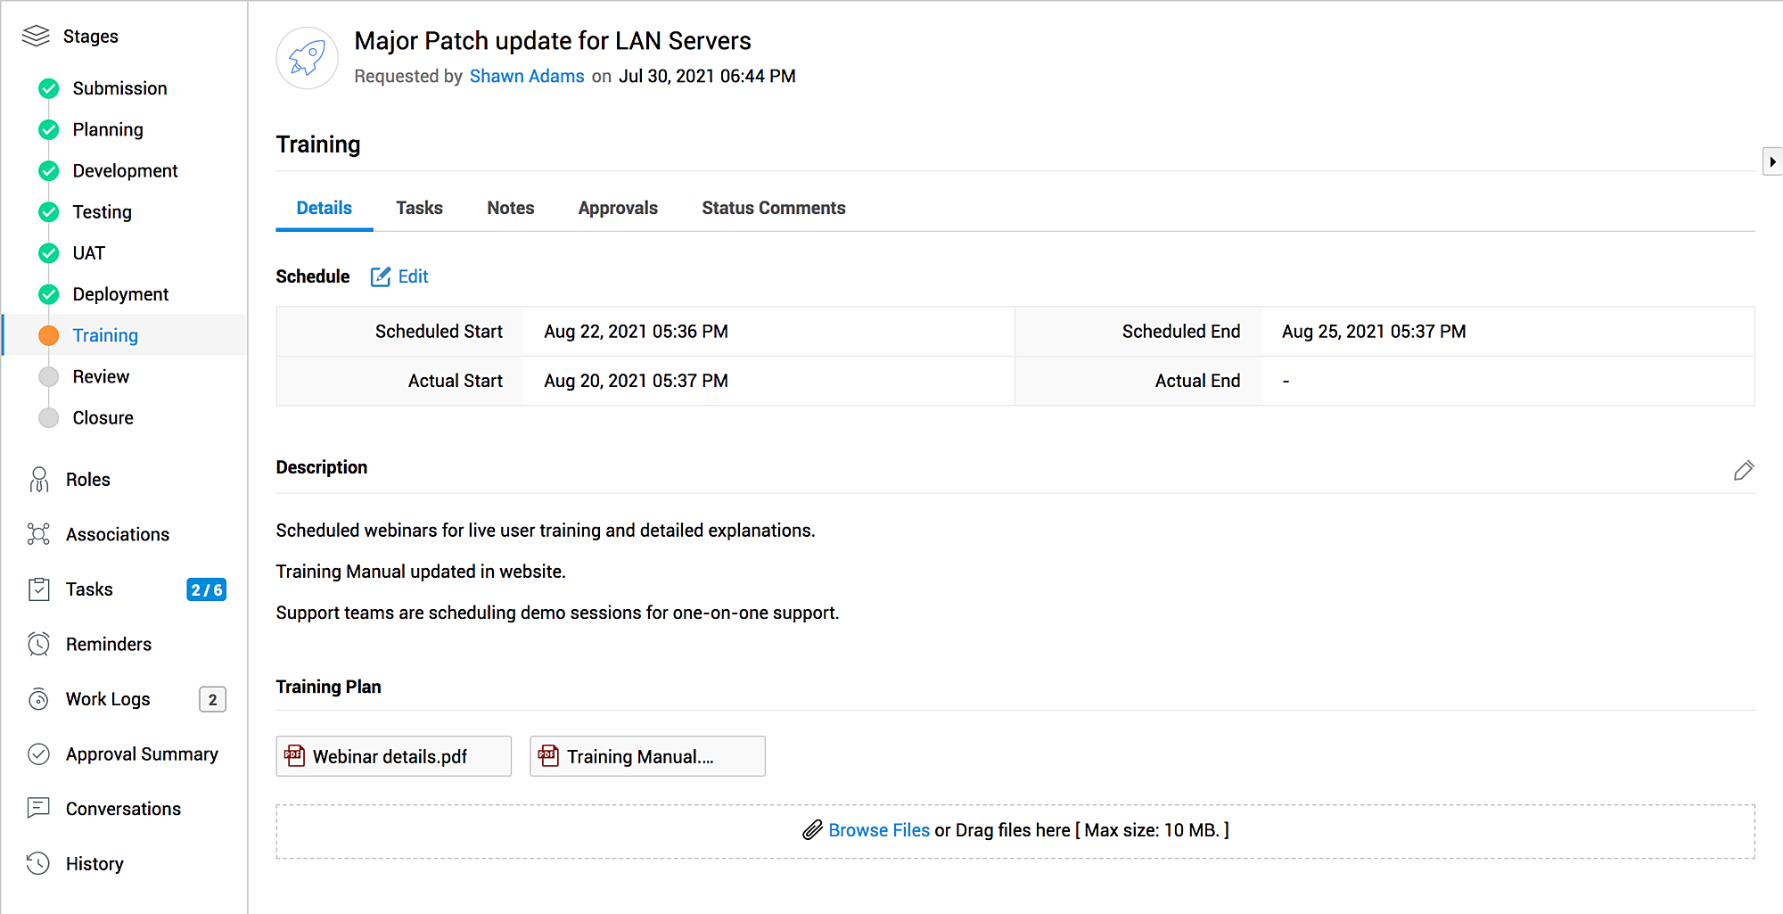Click the Work Logs count badge 2

212,699
